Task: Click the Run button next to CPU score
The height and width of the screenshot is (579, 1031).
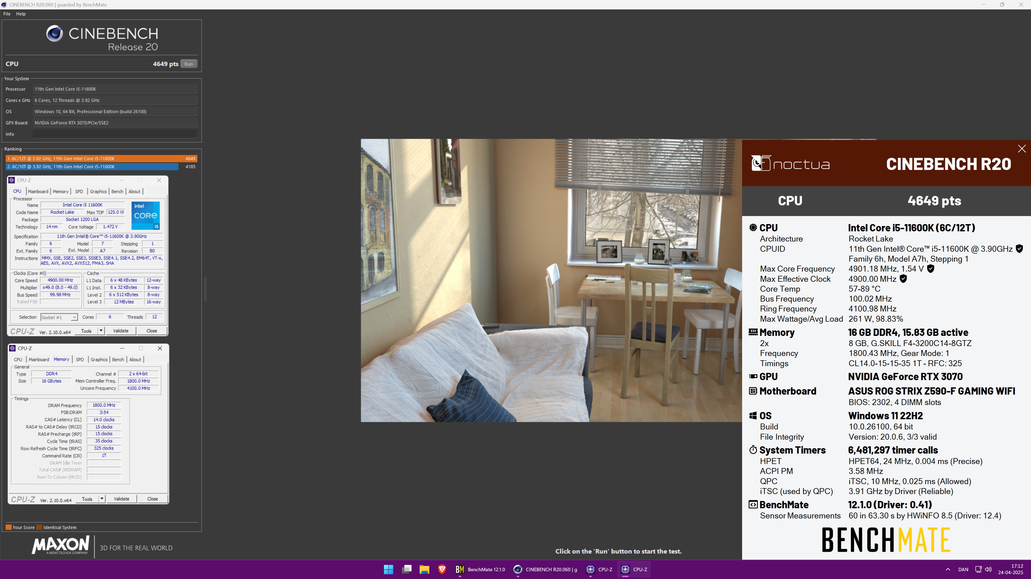Action: point(188,64)
